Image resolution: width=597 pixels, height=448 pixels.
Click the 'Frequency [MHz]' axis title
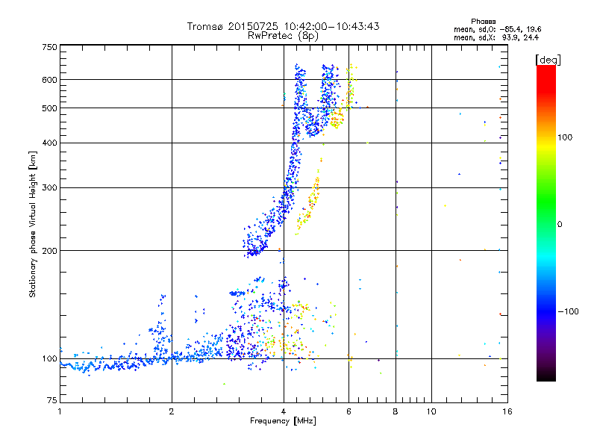(x=283, y=421)
